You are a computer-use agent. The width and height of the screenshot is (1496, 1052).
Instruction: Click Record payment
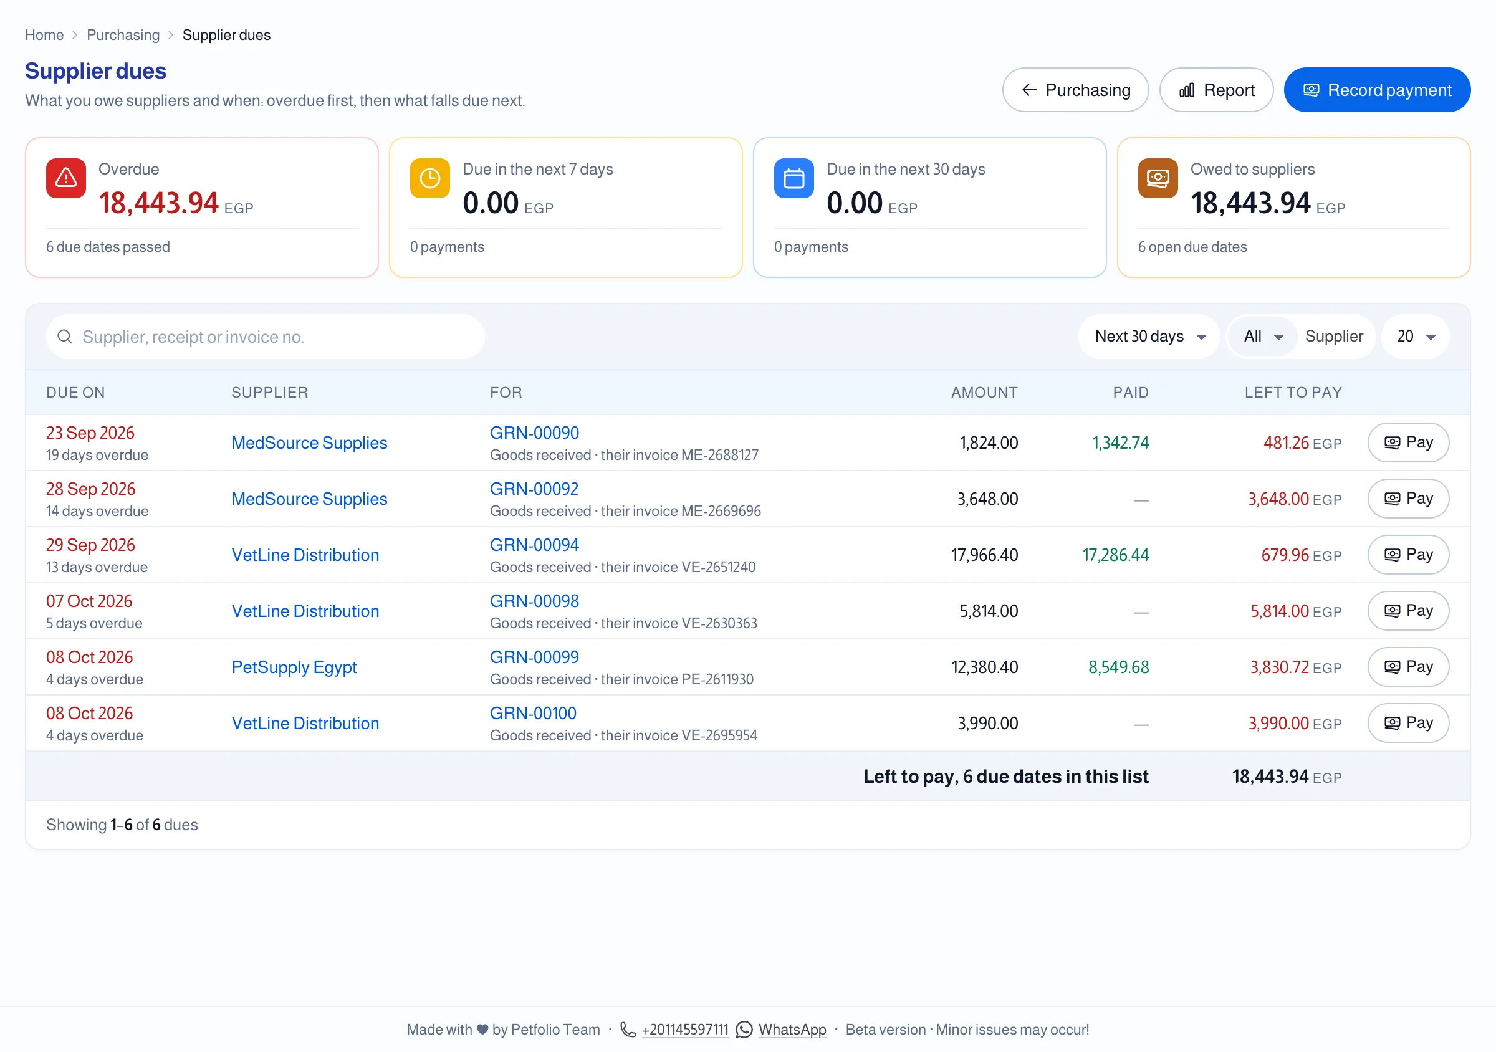(x=1377, y=90)
